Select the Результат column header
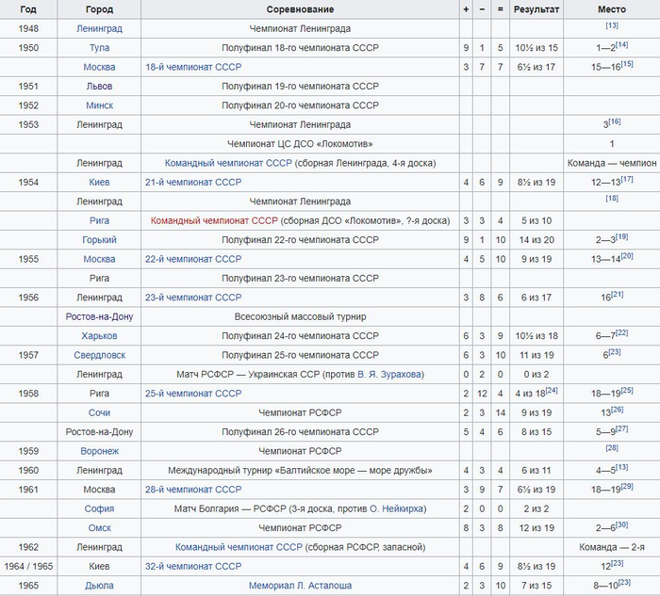This screenshot has height=596, width=660. pos(536,9)
